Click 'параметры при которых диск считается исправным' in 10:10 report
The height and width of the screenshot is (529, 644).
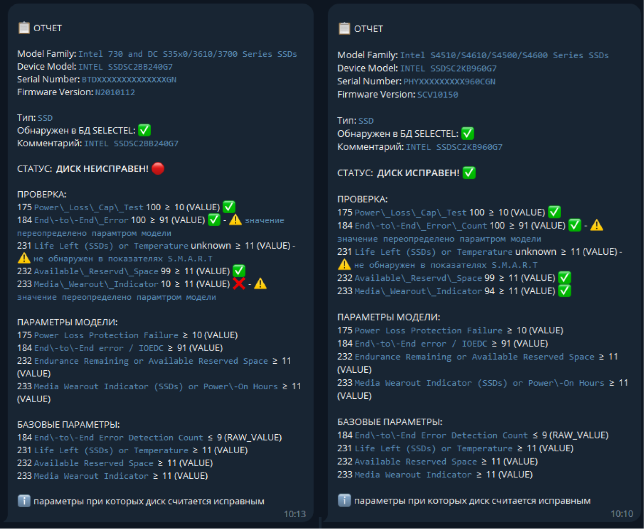pyautogui.click(x=472, y=501)
